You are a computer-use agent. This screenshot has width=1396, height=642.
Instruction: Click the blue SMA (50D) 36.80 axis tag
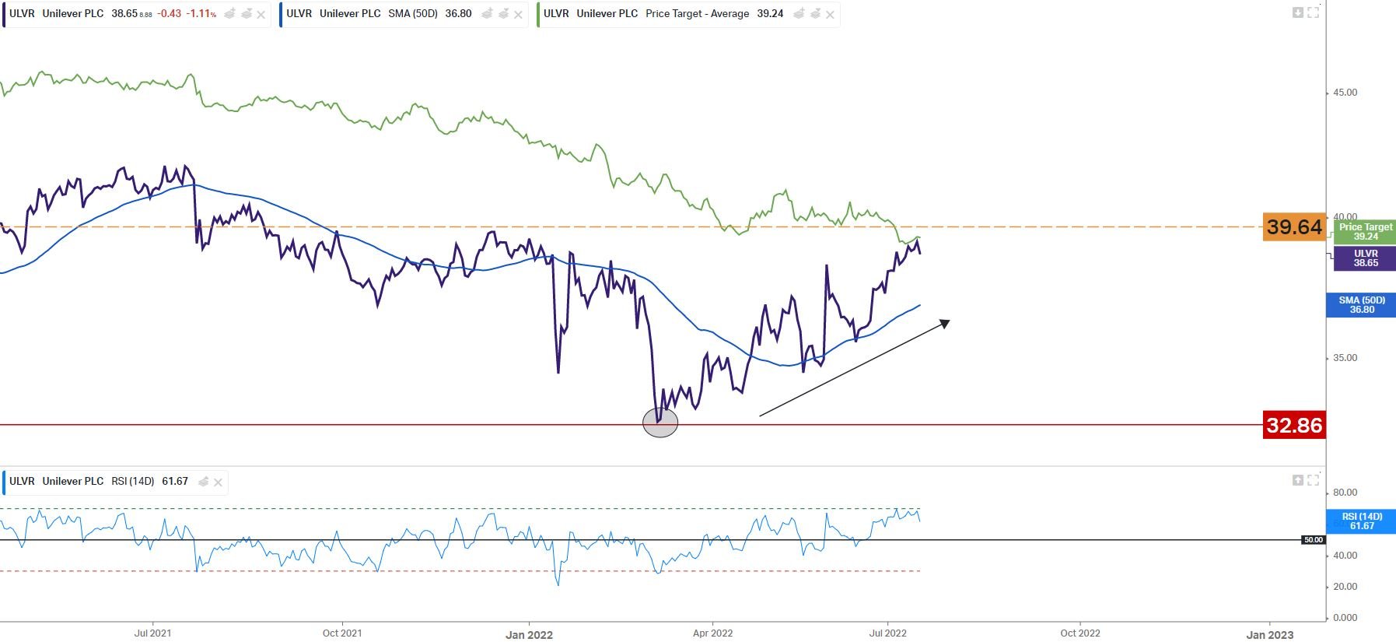(x=1361, y=305)
